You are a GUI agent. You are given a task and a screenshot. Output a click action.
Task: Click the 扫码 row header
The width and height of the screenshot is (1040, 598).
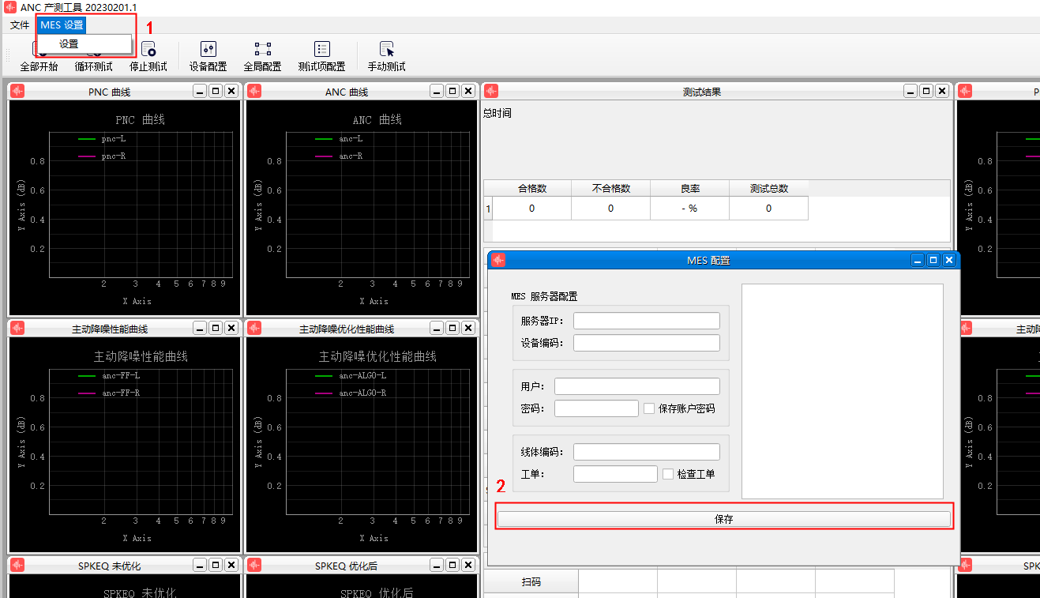point(531,581)
